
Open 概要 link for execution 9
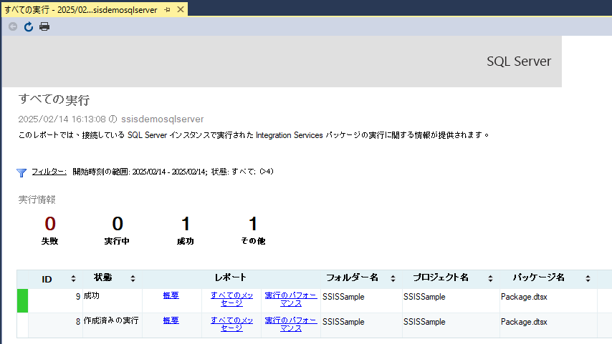click(171, 295)
